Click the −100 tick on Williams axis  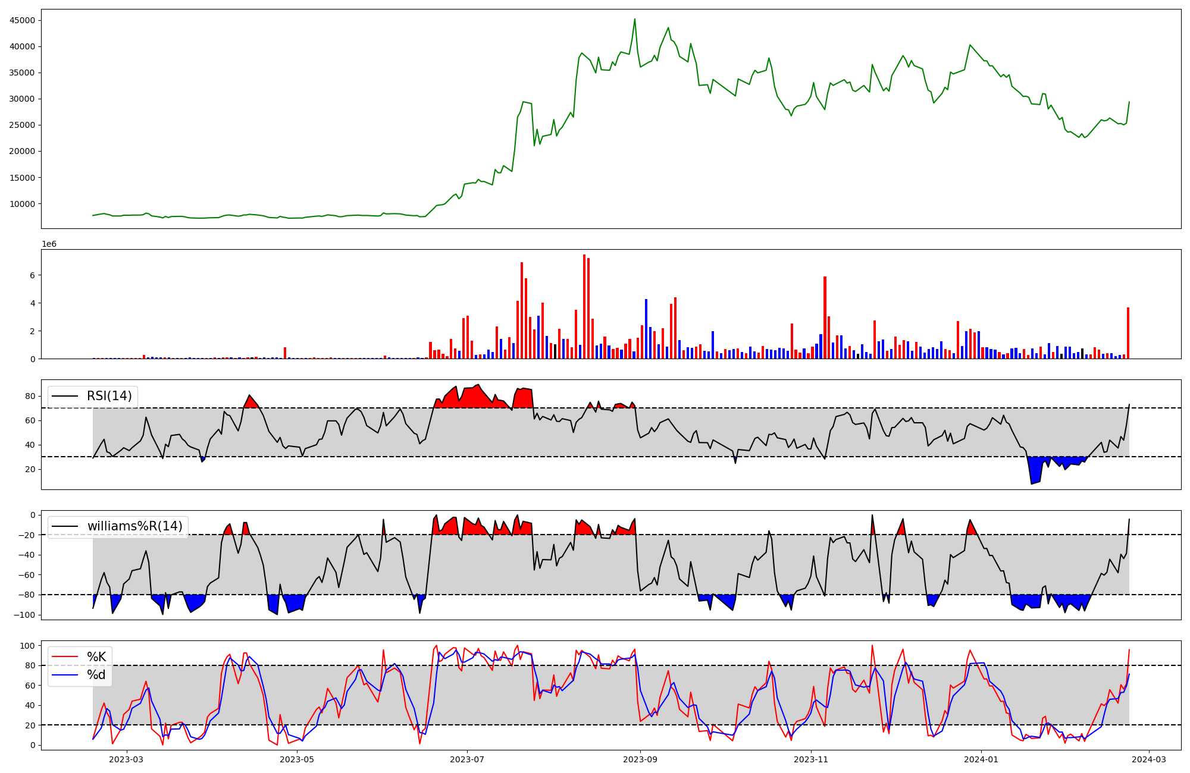25,615
